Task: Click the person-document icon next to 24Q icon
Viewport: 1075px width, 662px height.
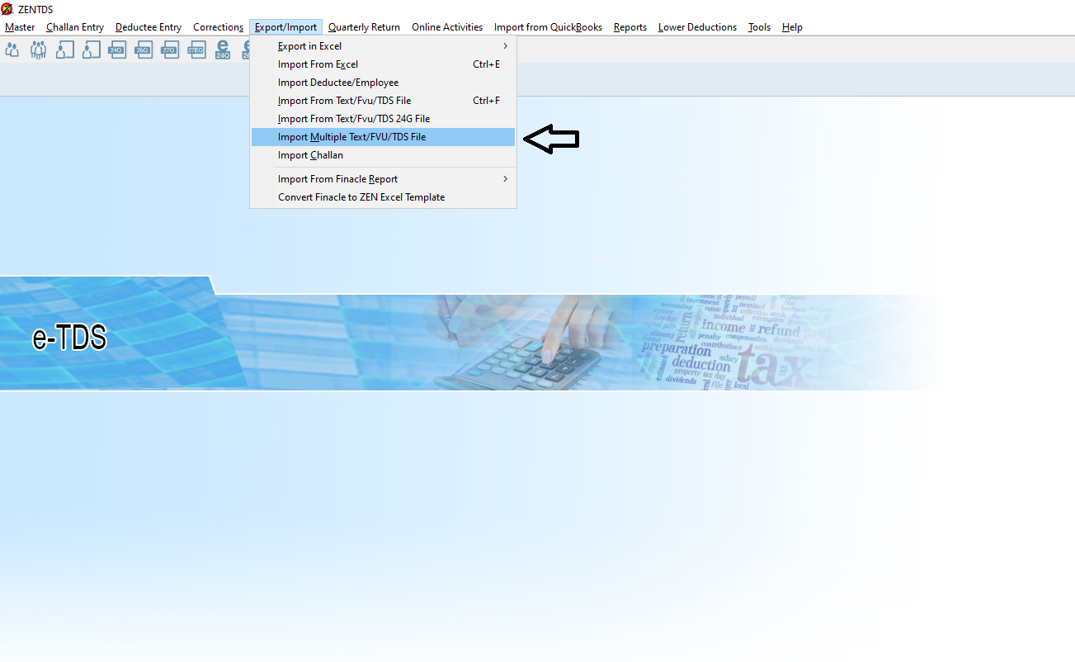Action: click(91, 50)
